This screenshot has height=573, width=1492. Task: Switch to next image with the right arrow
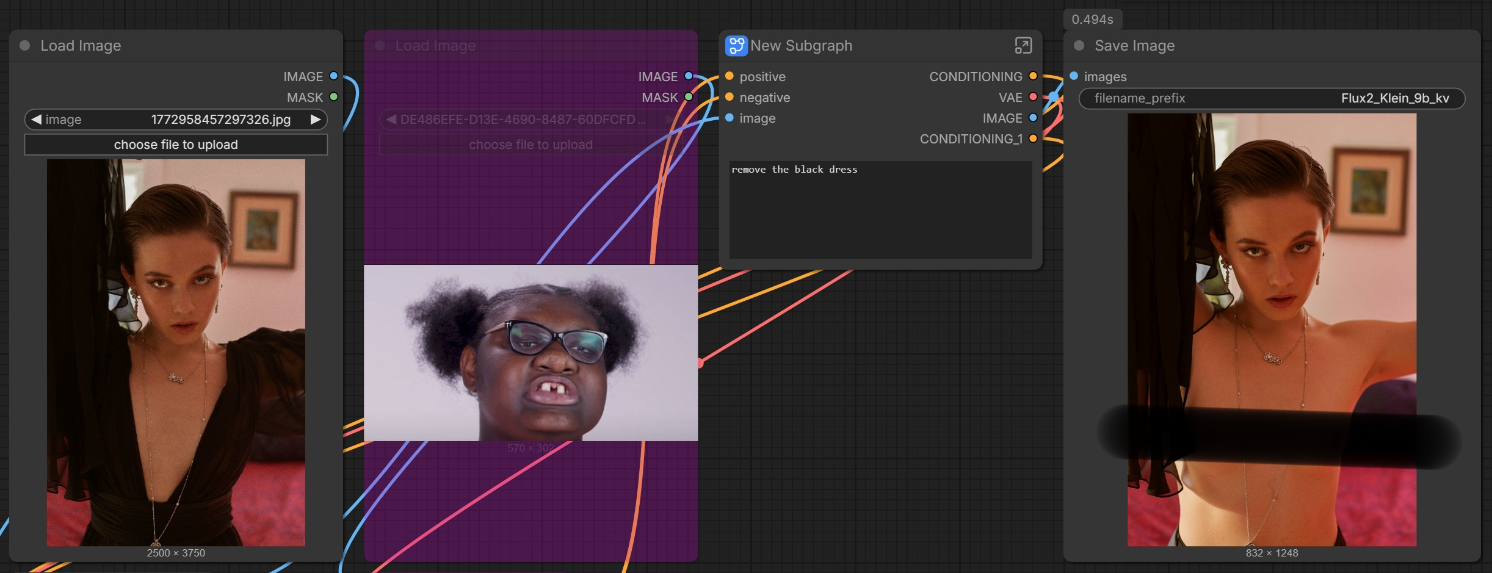coord(315,120)
